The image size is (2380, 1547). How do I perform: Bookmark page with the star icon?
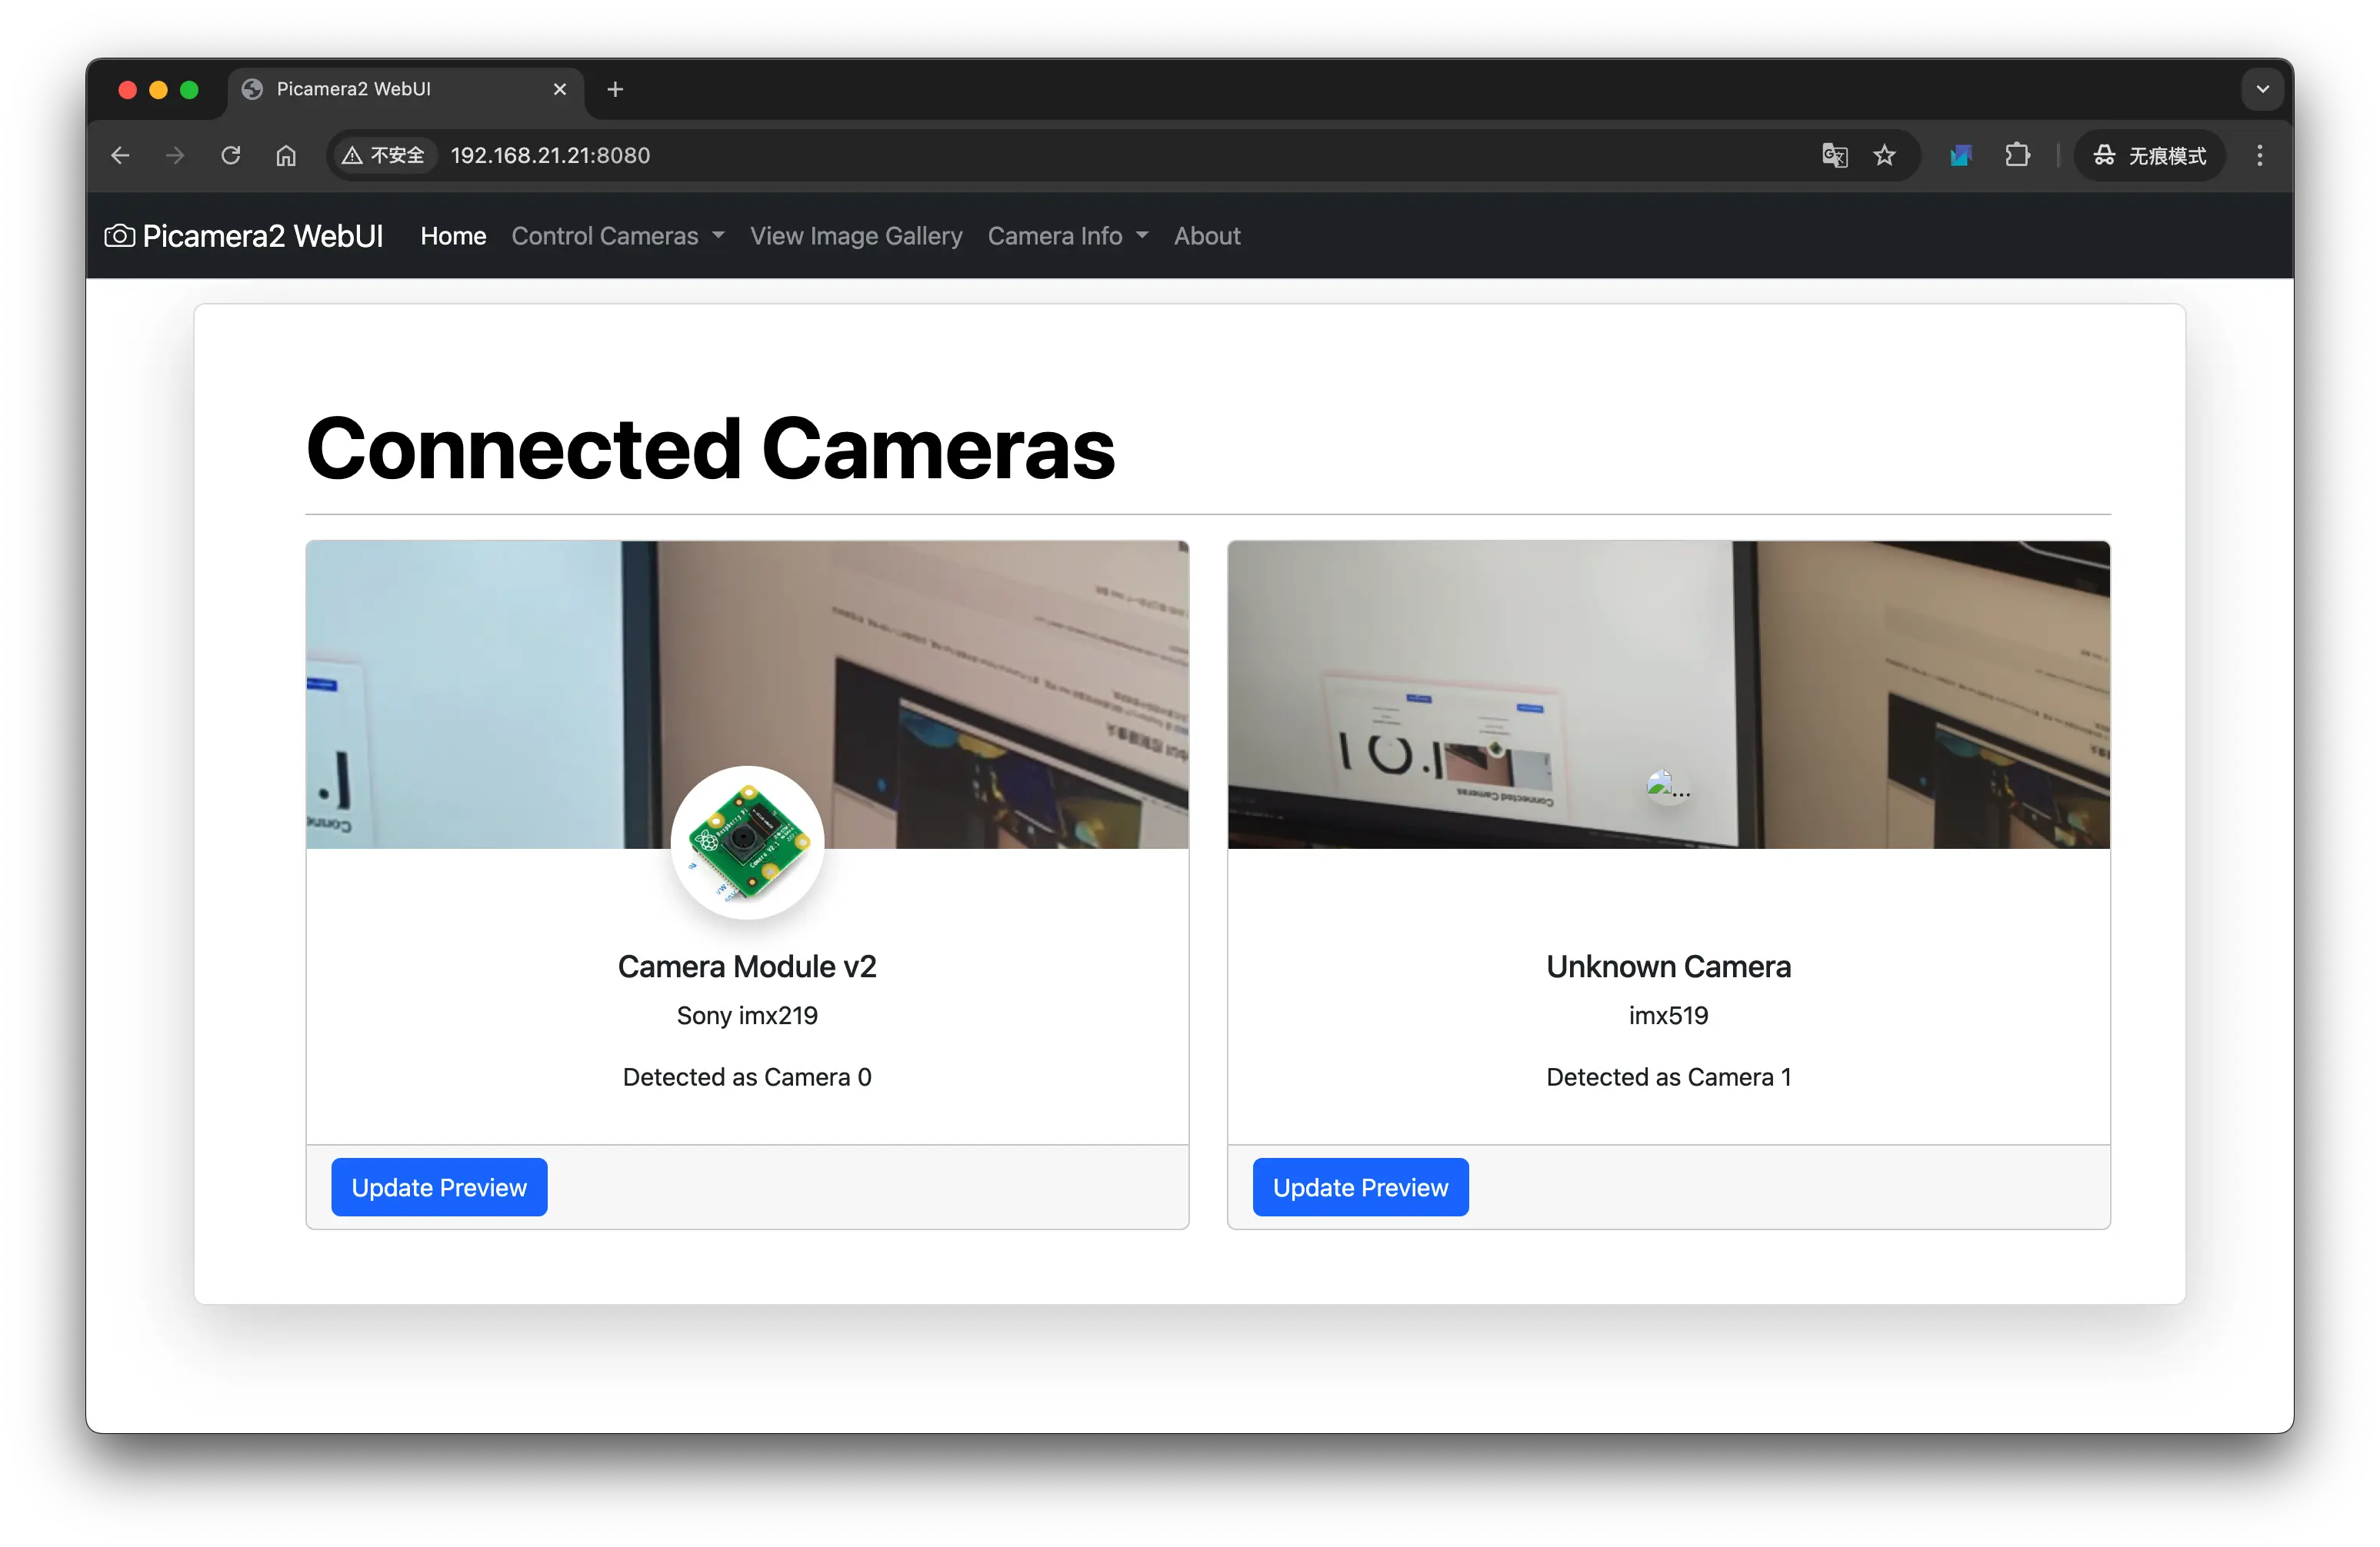point(1884,155)
